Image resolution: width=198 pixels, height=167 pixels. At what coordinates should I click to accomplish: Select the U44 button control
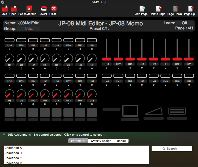154,76
